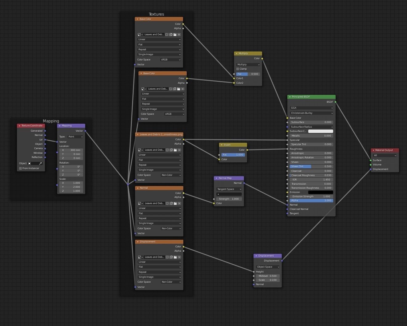
Task: Open black Emission color swatch
Action: coord(321,192)
